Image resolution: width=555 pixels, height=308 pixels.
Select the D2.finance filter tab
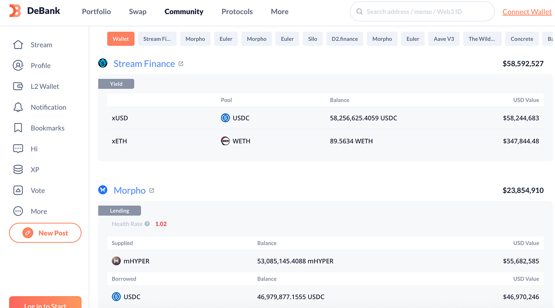coord(345,39)
